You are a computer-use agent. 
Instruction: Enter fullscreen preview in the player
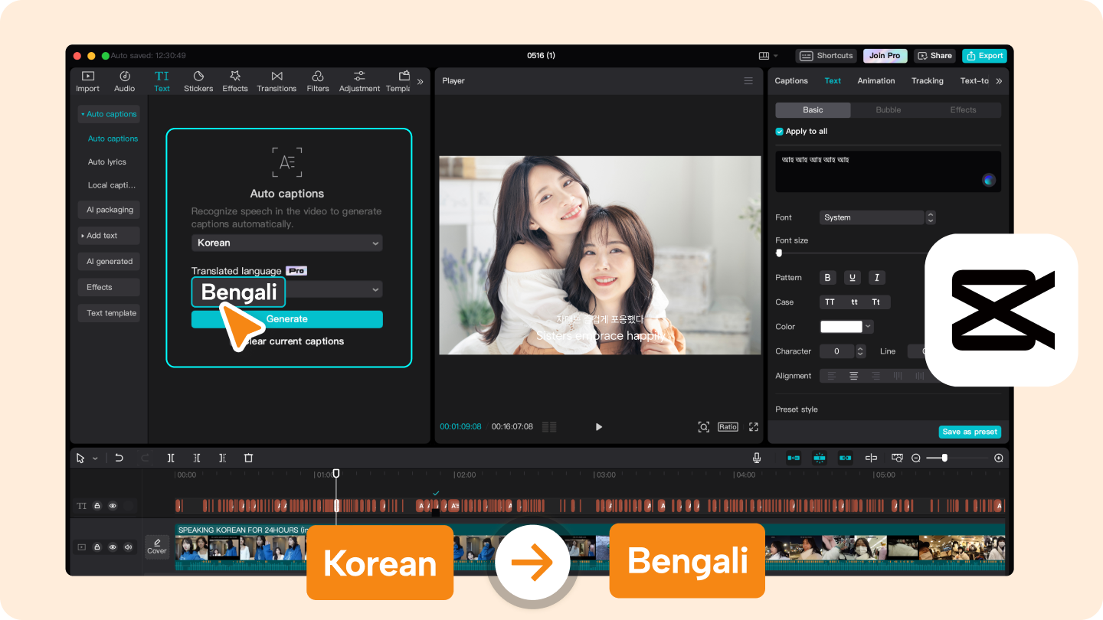(753, 426)
